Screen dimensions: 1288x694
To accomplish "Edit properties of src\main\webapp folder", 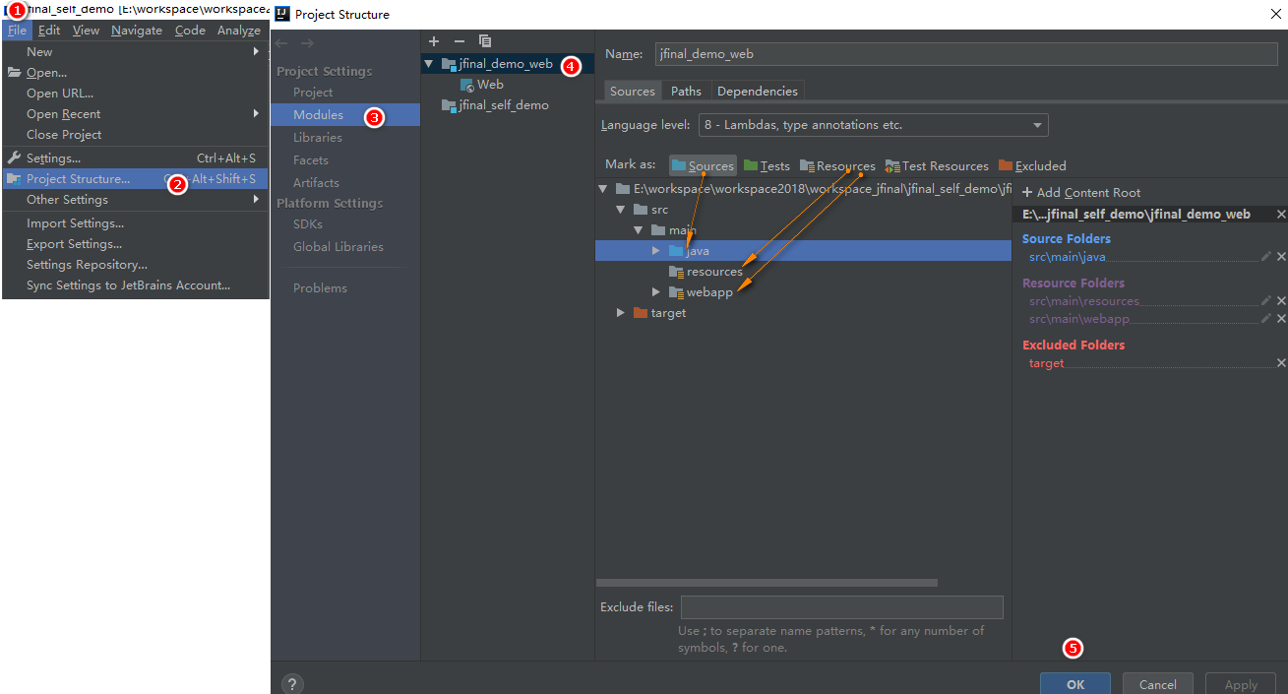I will click(1265, 319).
